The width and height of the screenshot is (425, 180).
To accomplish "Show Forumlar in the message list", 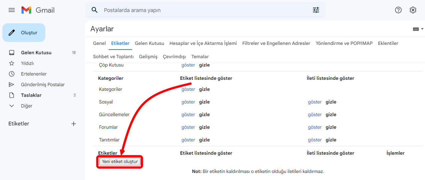I will click(x=315, y=127).
